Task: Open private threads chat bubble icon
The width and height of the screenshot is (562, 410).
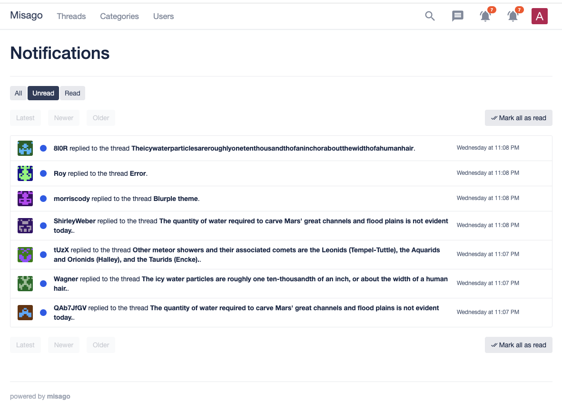Action: pyautogui.click(x=457, y=16)
